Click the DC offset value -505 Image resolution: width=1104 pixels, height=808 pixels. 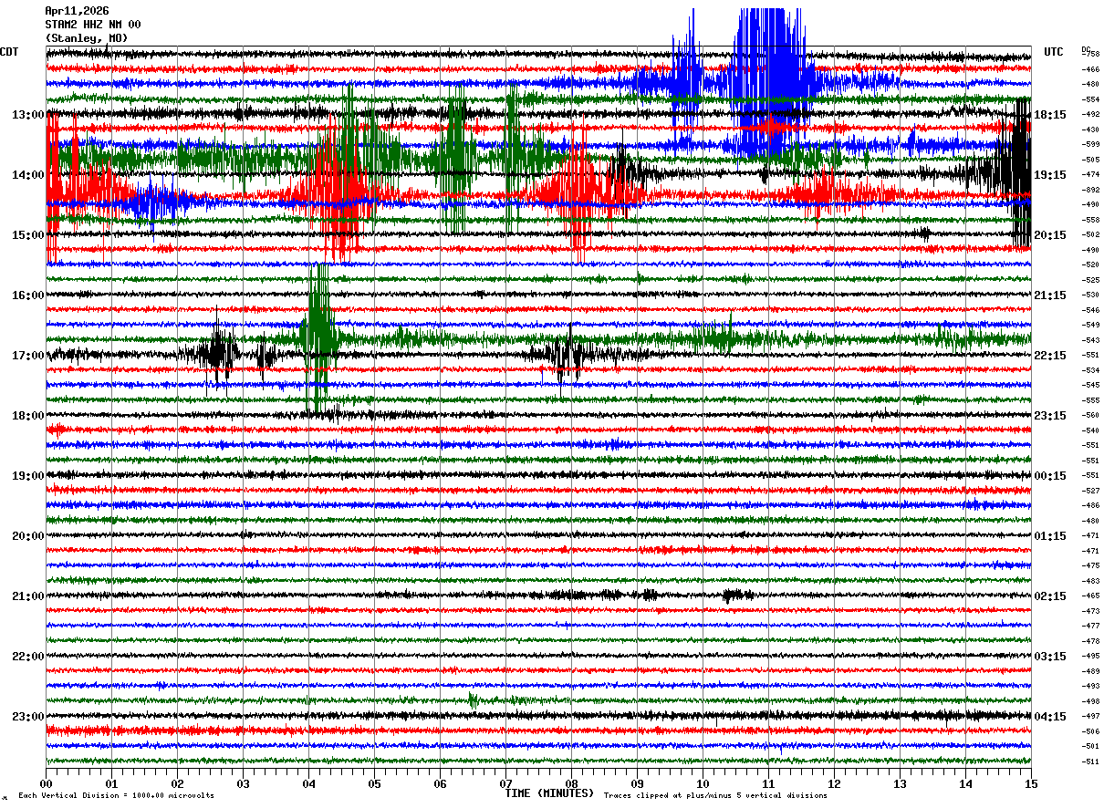click(x=1090, y=160)
